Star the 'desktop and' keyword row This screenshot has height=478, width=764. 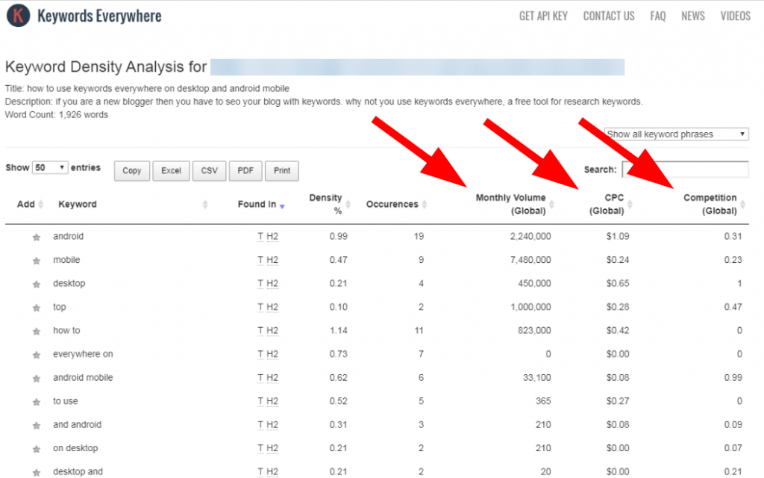click(37, 472)
